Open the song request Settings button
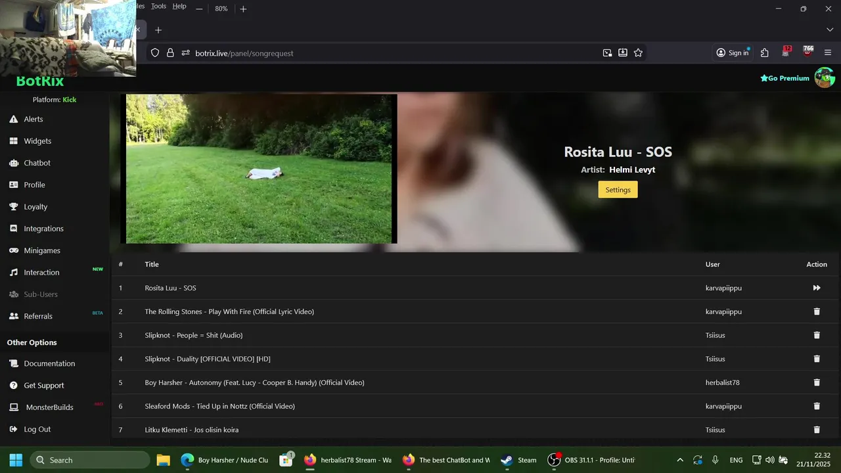 pyautogui.click(x=618, y=189)
